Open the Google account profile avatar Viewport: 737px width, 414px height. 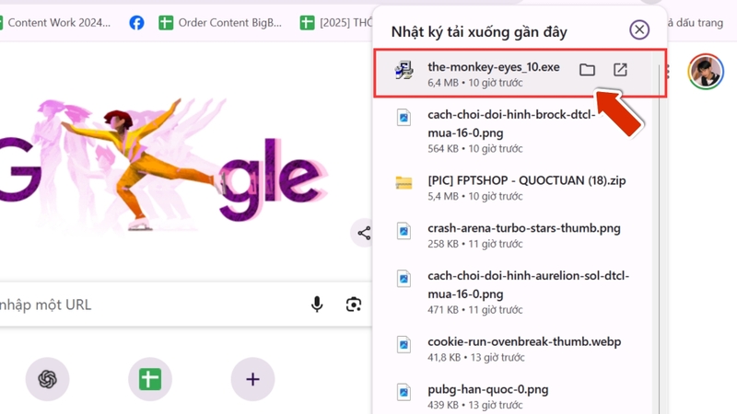click(x=706, y=72)
